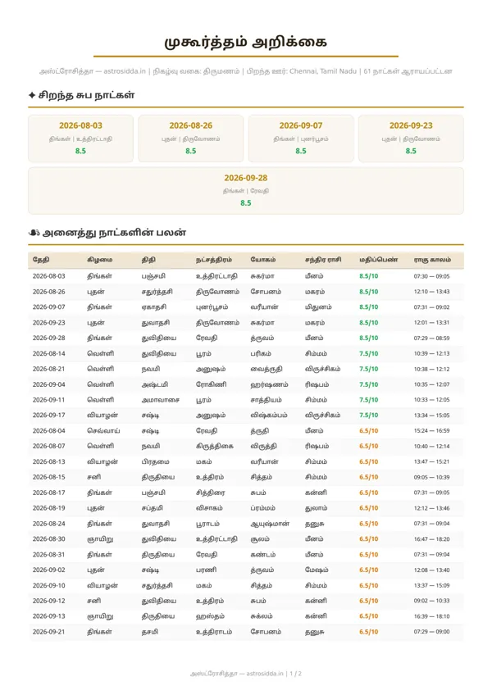
Task: Click மதிப்பெண் column header
Action: [378, 260]
